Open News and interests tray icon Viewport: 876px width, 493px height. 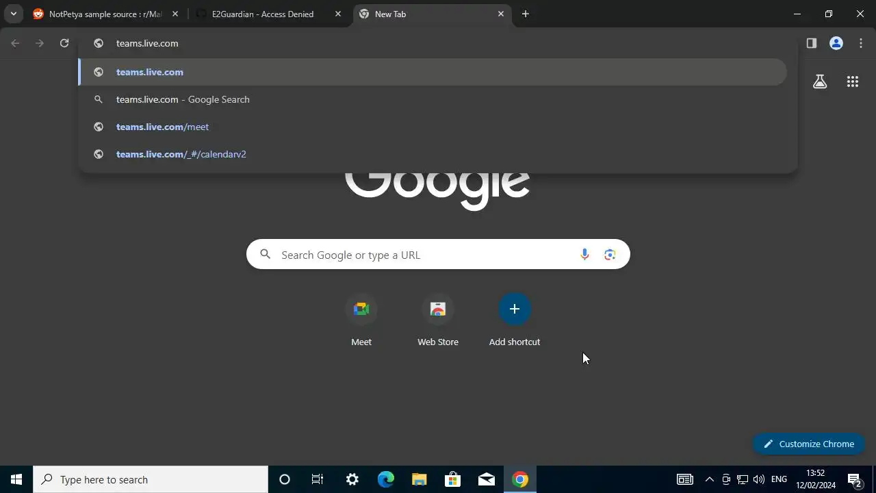pyautogui.click(x=684, y=479)
